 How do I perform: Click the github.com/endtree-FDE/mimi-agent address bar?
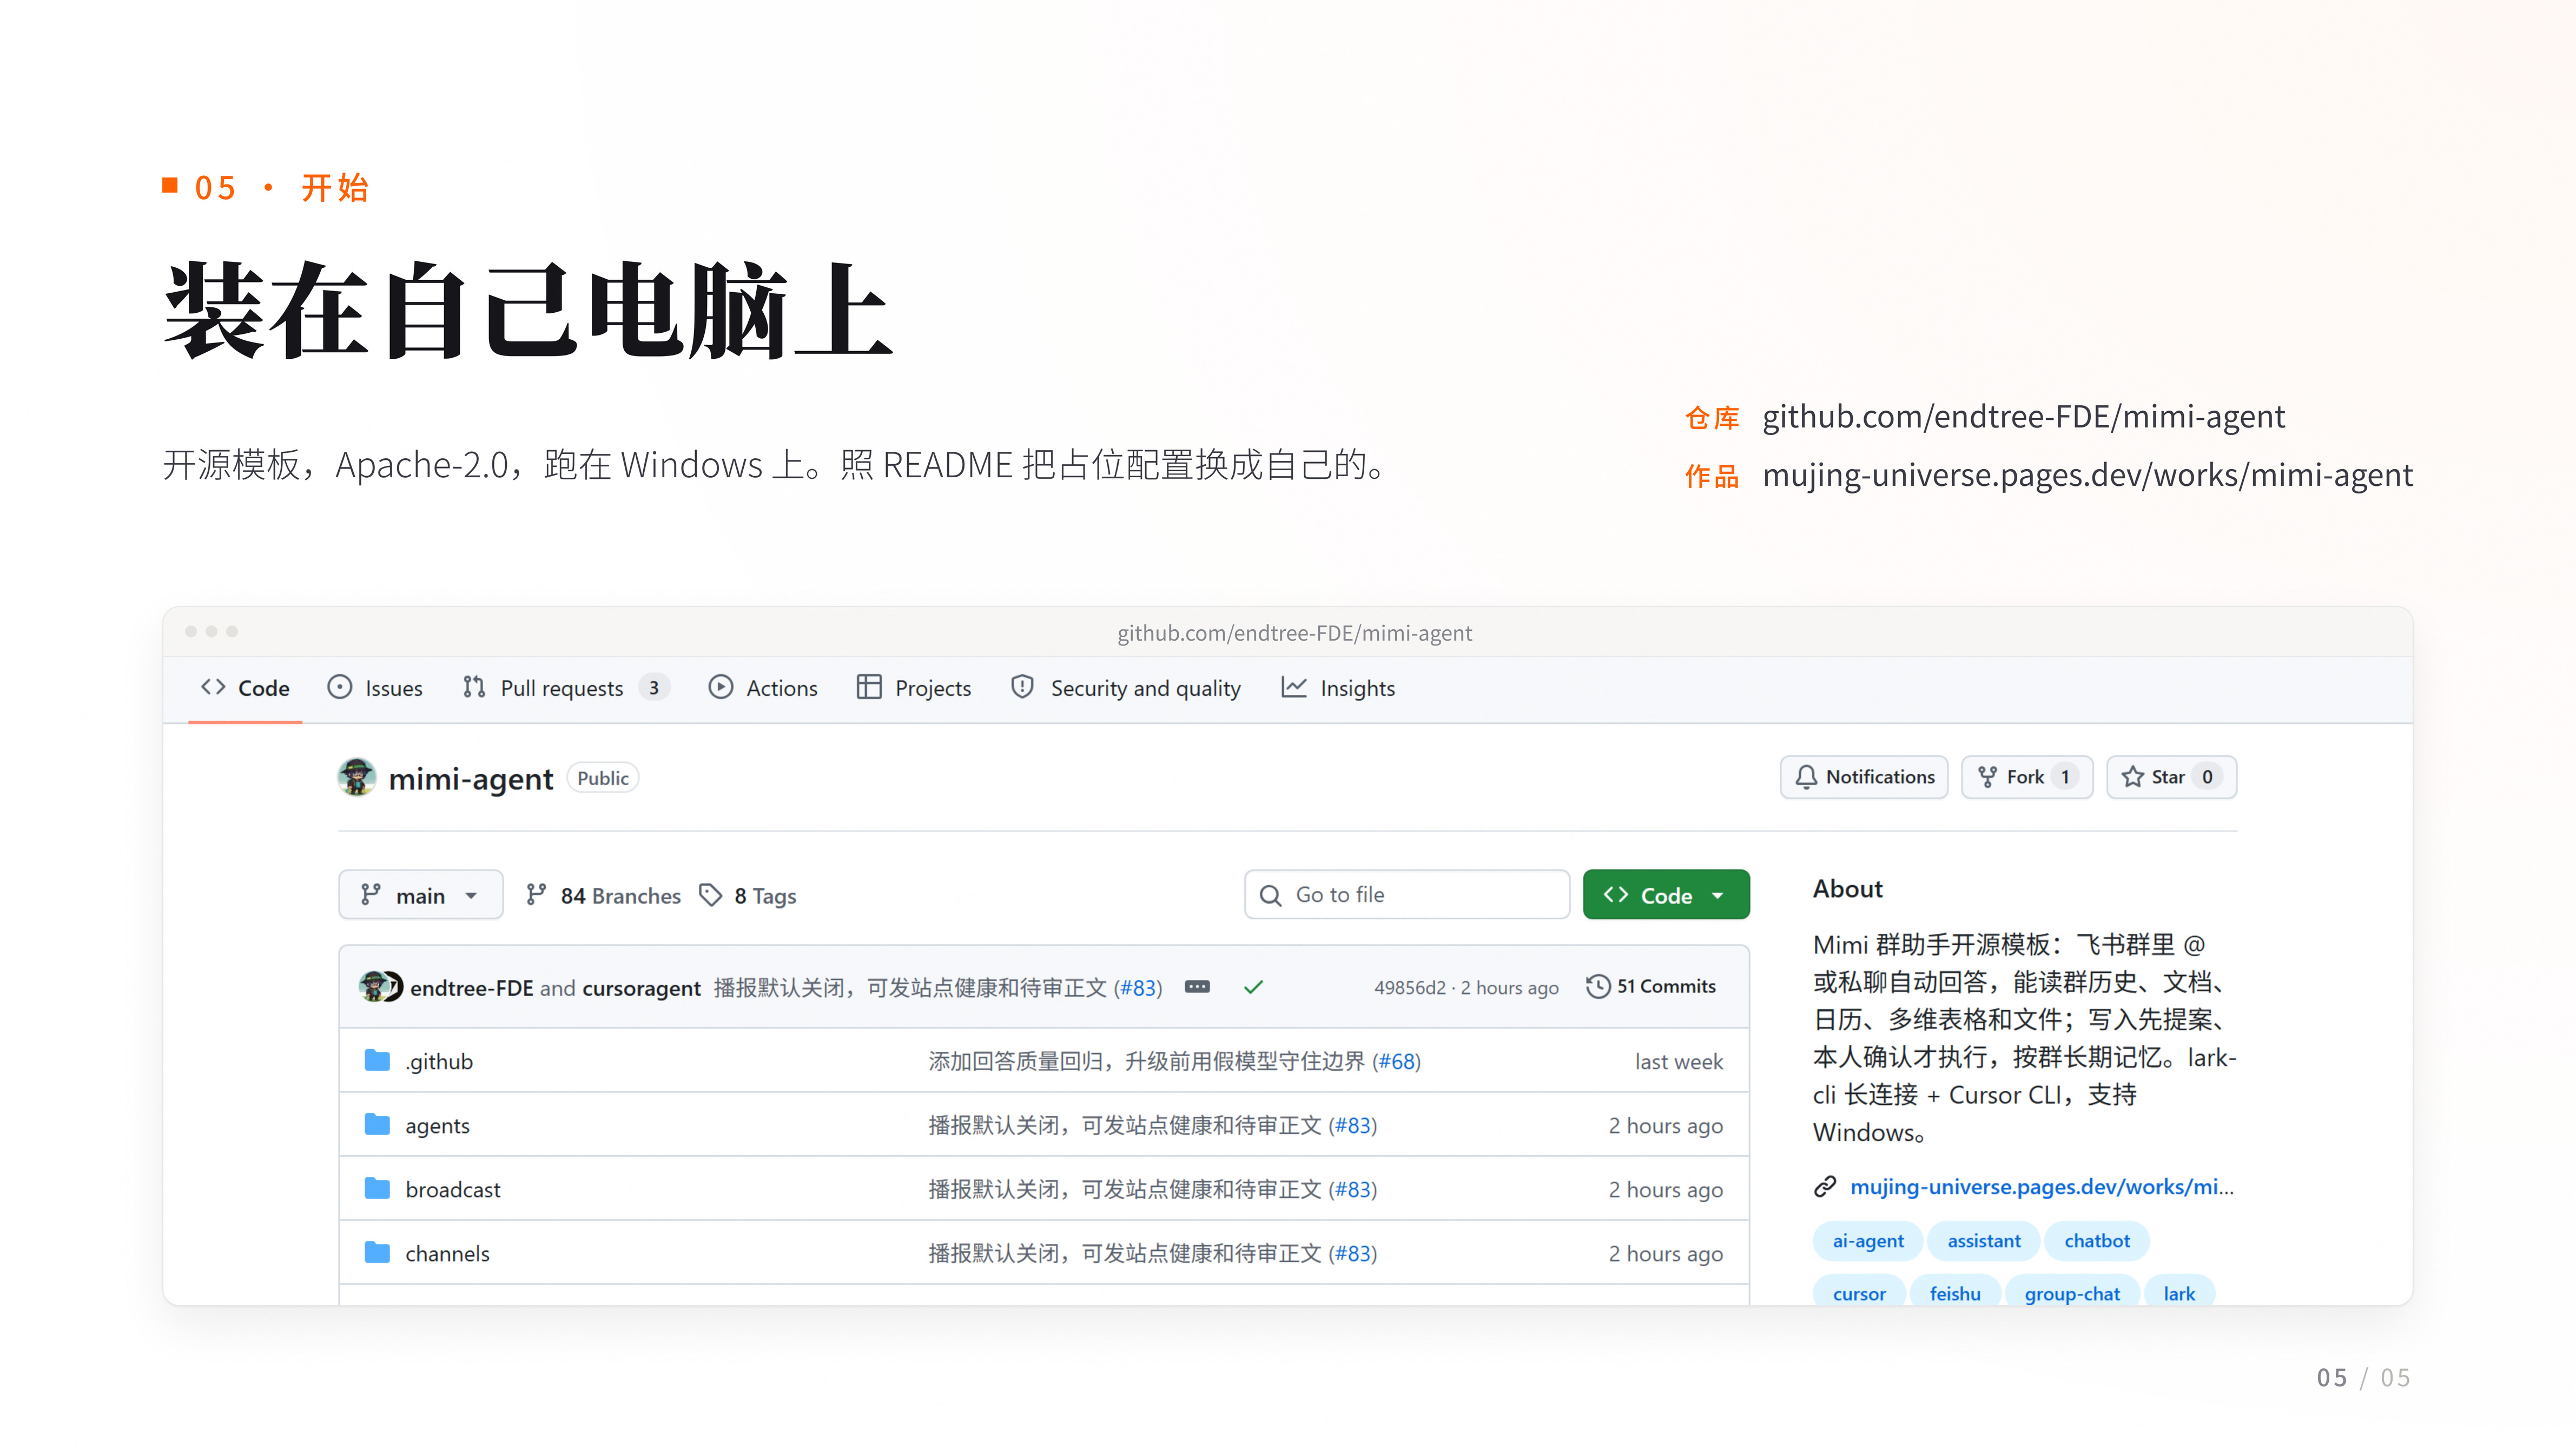coord(1294,633)
